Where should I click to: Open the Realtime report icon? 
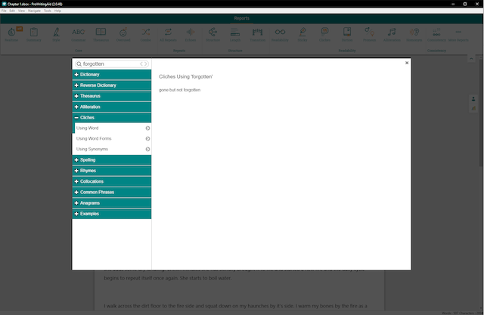click(12, 34)
